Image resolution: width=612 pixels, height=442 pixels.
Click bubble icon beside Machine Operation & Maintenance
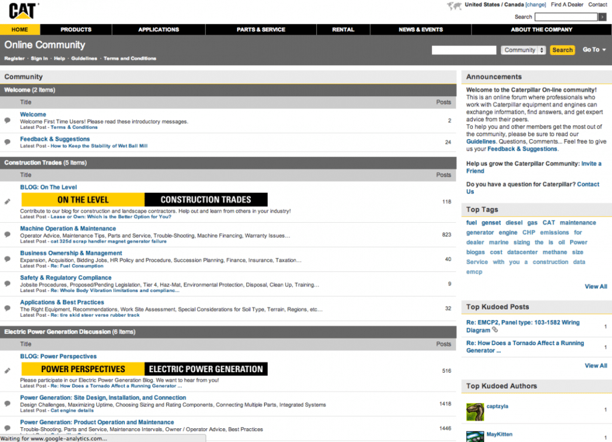(x=7, y=235)
